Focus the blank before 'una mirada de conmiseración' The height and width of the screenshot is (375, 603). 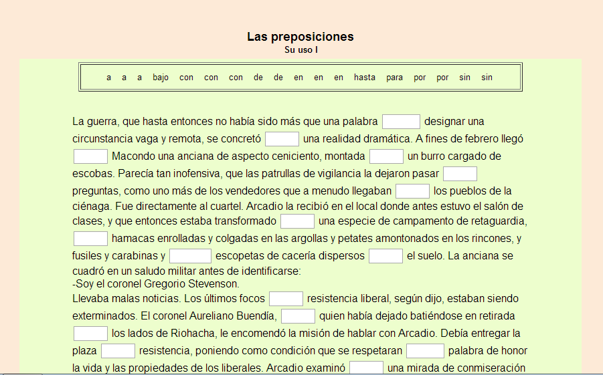pyautogui.click(x=366, y=368)
